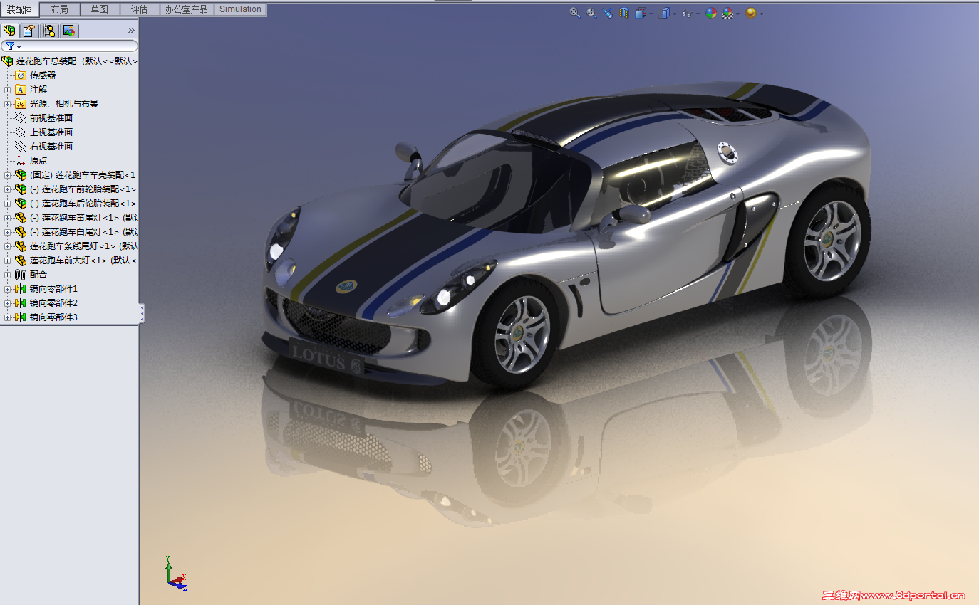Click the top assembly icon beside 莲花跑车总装配
Image resolution: width=979 pixels, height=605 pixels.
tap(8, 61)
